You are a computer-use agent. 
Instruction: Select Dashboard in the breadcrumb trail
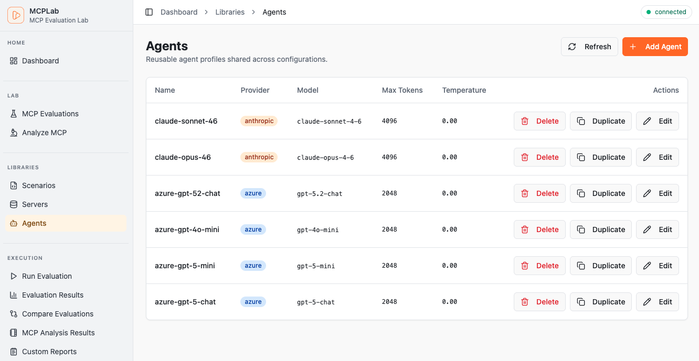(179, 12)
